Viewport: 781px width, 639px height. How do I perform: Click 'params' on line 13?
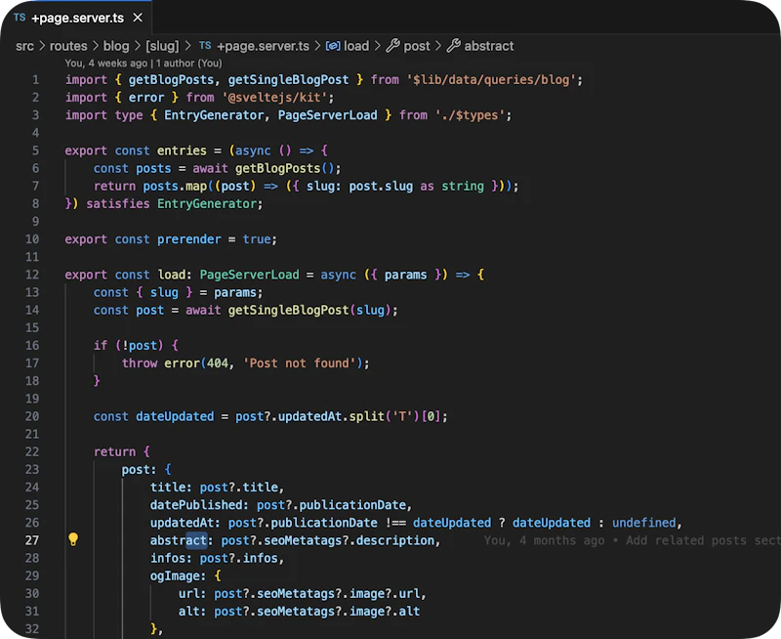[235, 292]
